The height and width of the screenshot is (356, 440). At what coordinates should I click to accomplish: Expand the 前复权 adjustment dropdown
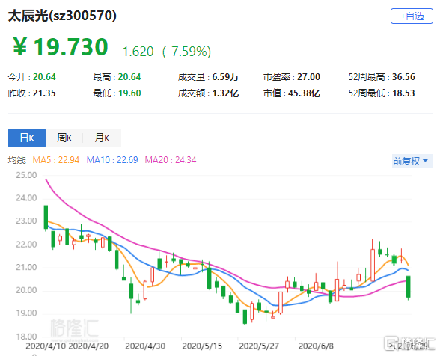412,161
